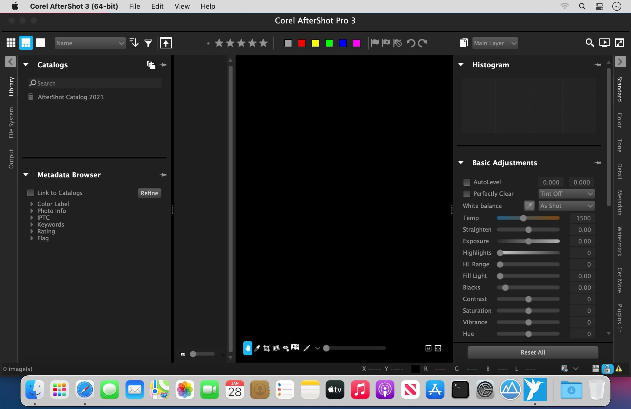Collapse the right panel with arrow button

620,62
